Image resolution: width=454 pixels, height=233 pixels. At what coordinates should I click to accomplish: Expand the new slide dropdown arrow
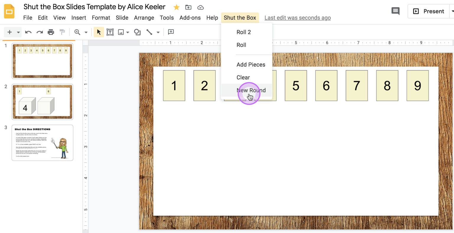(x=18, y=32)
